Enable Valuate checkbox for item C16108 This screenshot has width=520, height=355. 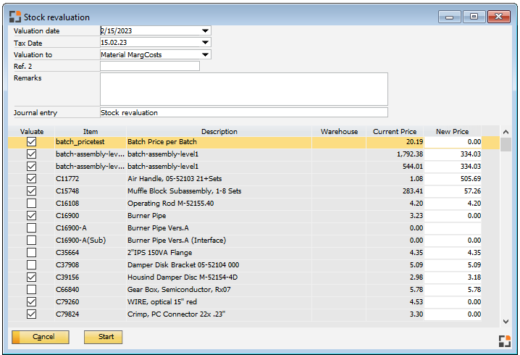point(31,204)
